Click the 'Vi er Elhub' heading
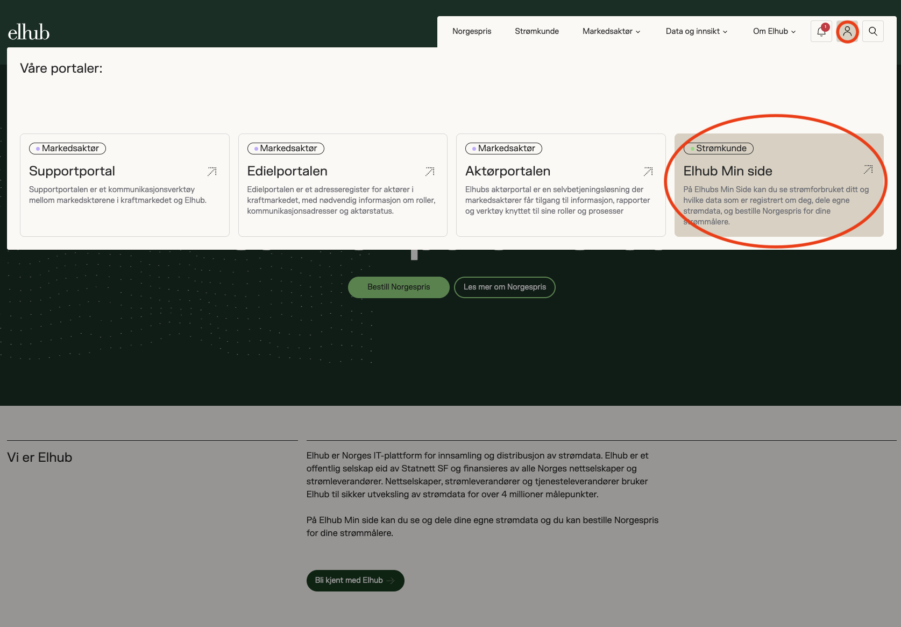This screenshot has width=901, height=627. 40,457
